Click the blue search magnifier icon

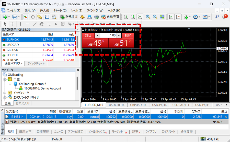click(217, 17)
